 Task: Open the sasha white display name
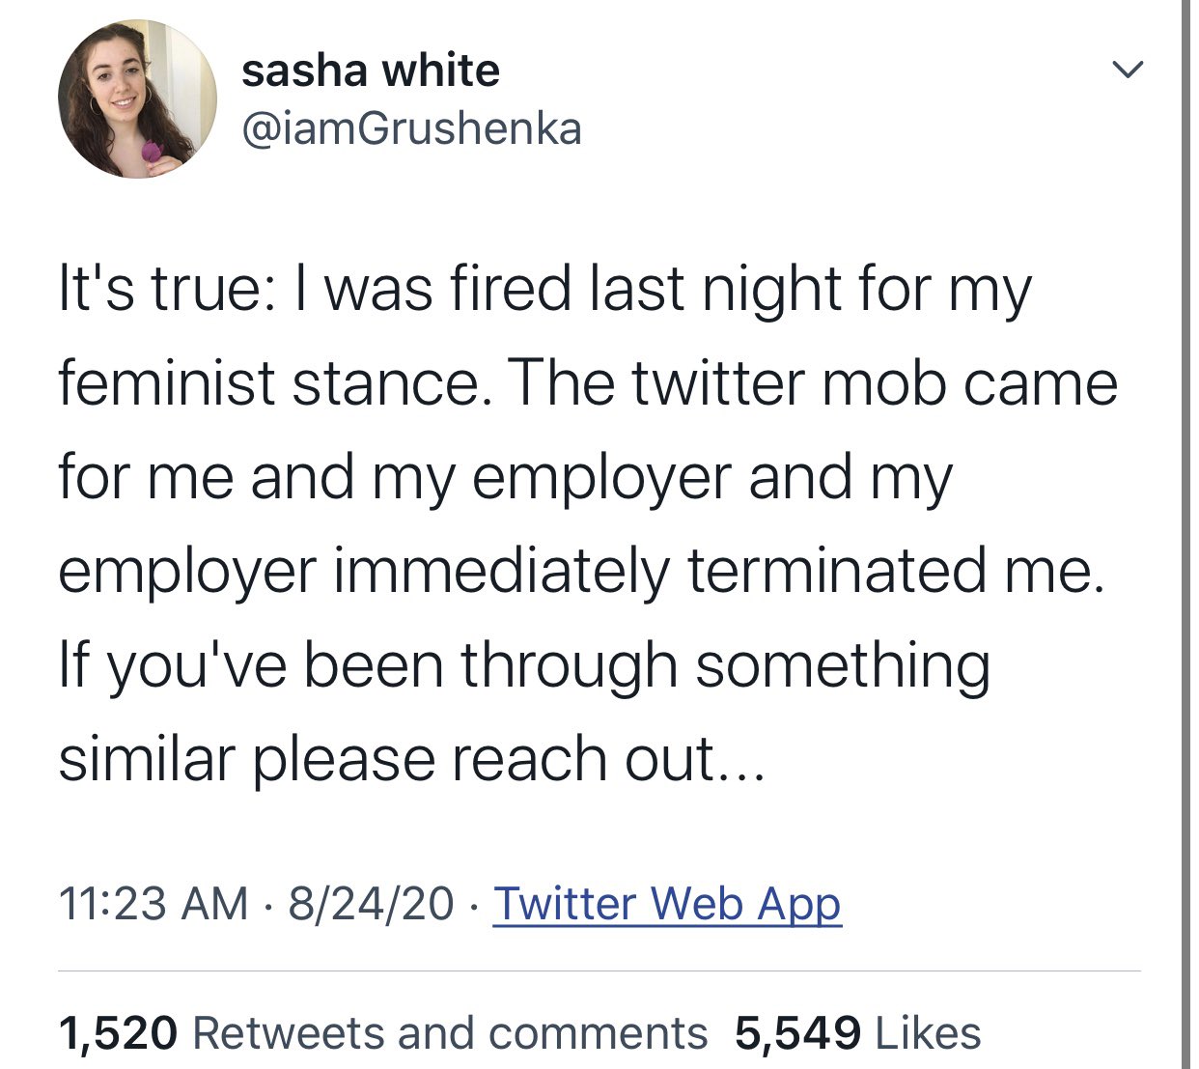tap(371, 70)
